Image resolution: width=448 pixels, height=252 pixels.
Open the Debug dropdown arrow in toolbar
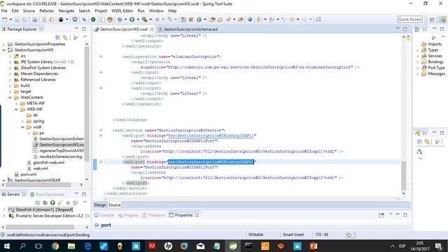(125, 20)
